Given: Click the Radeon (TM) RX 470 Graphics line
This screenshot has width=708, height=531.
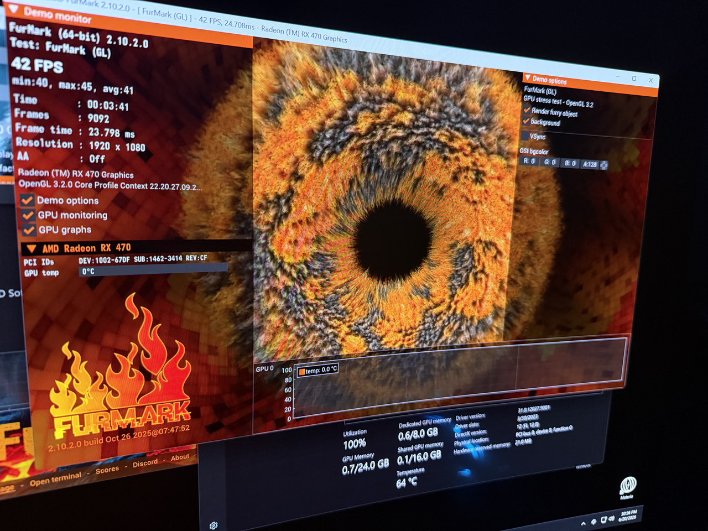Looking at the screenshot, I should [x=76, y=174].
